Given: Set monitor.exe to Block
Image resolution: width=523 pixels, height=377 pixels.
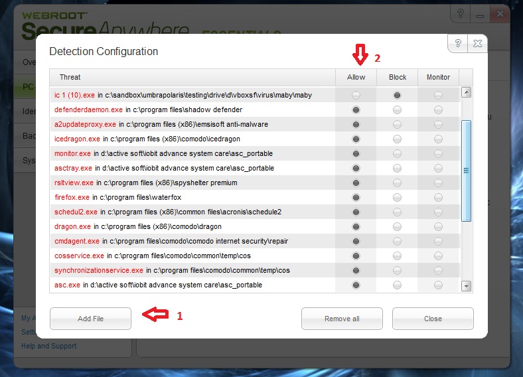Looking at the screenshot, I should point(397,154).
